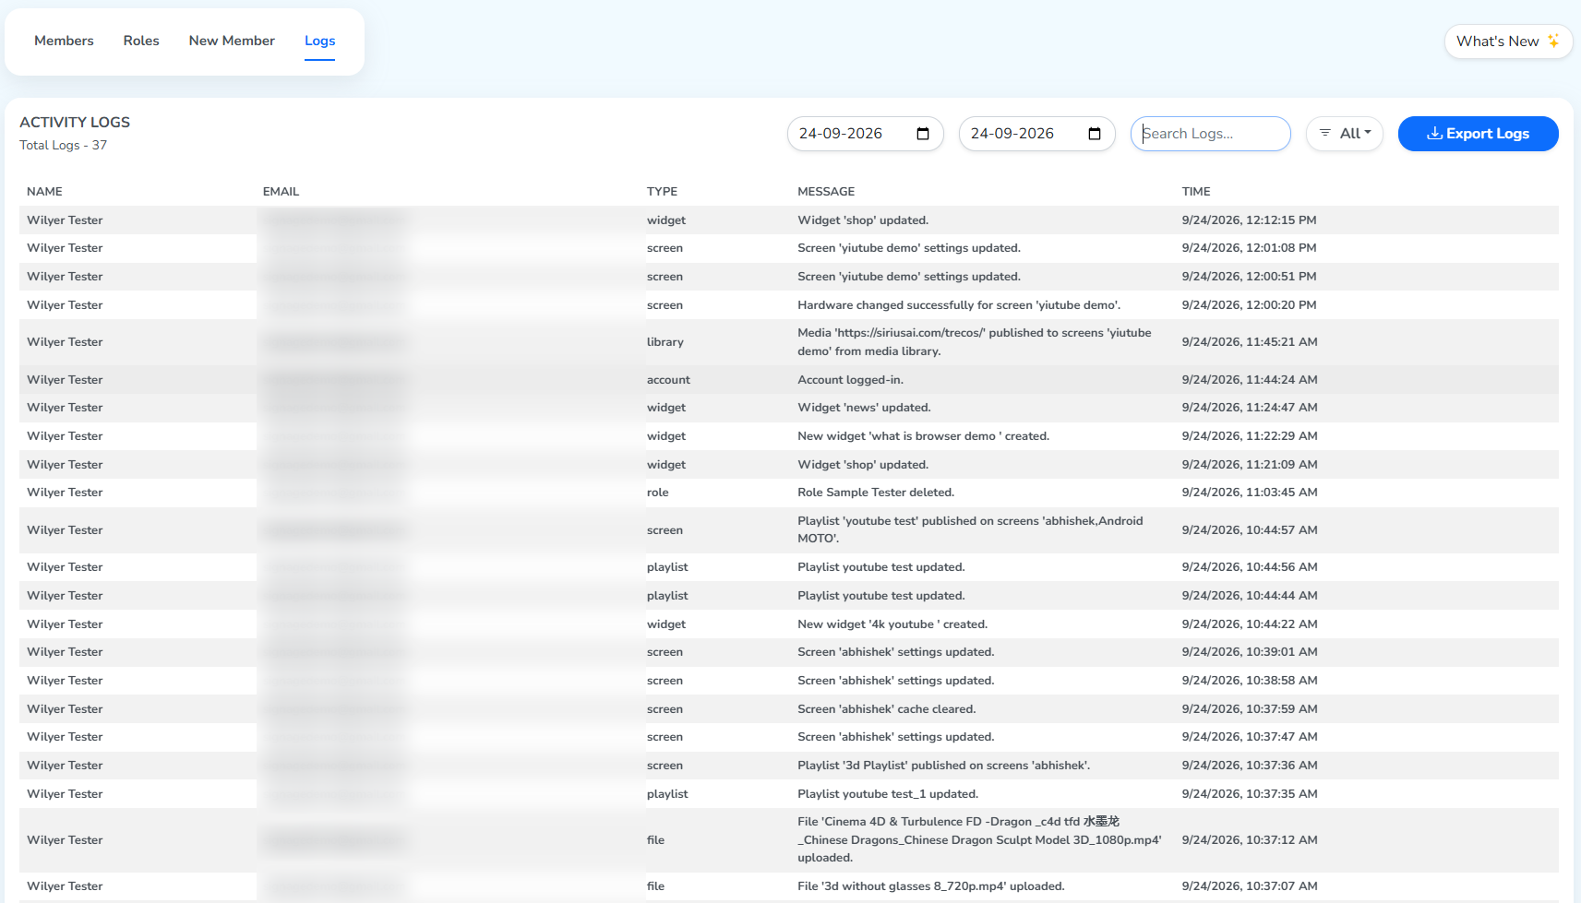The width and height of the screenshot is (1581, 903).
Task: Select New widget '4k youtube' created message
Action: (892, 624)
